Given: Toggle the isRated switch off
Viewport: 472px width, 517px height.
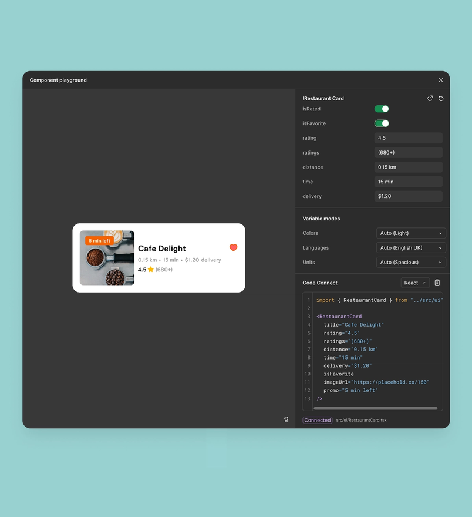Looking at the screenshot, I should pyautogui.click(x=382, y=109).
